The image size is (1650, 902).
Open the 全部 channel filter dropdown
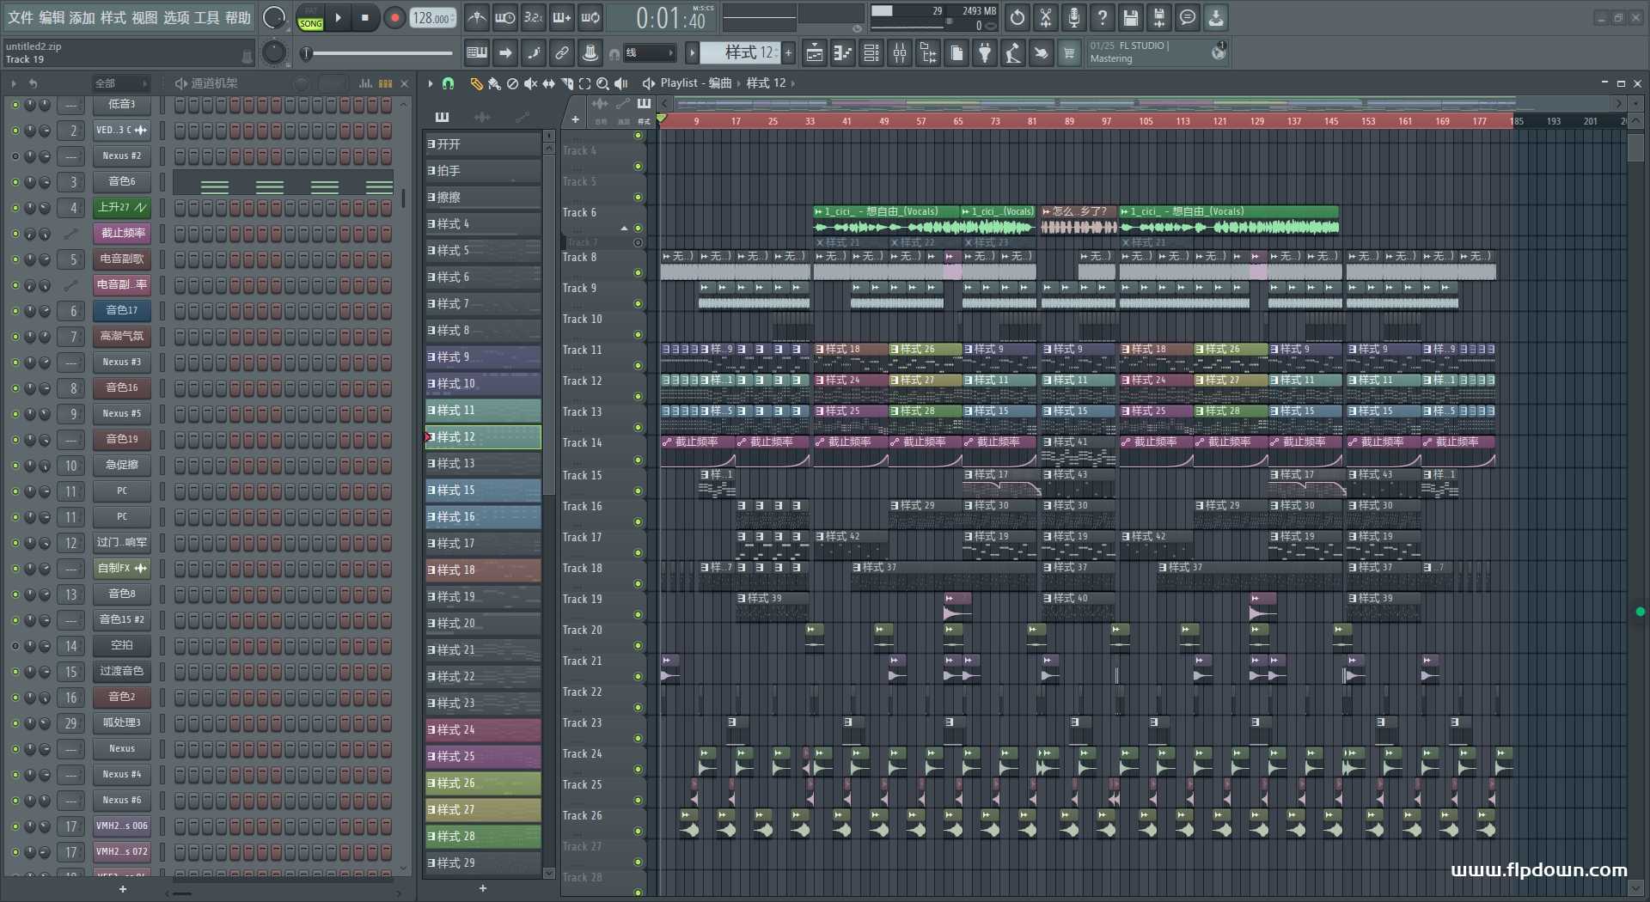pos(120,83)
